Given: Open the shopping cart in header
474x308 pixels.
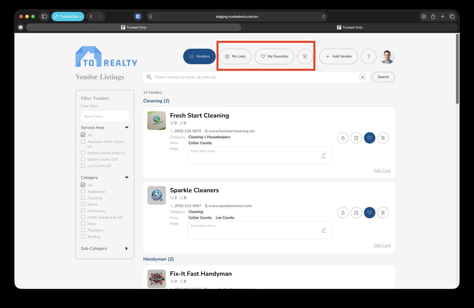Looking at the screenshot, I should (305, 56).
